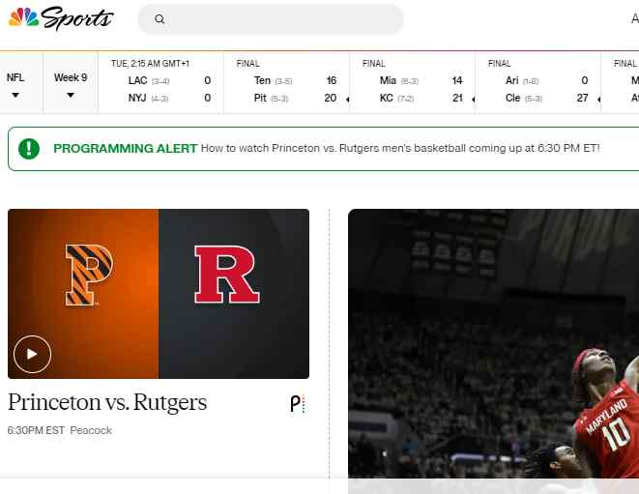Open the Princeton vs. Rutgers how-to-watch alert
The width and height of the screenshot is (639, 494).
[x=400, y=148]
